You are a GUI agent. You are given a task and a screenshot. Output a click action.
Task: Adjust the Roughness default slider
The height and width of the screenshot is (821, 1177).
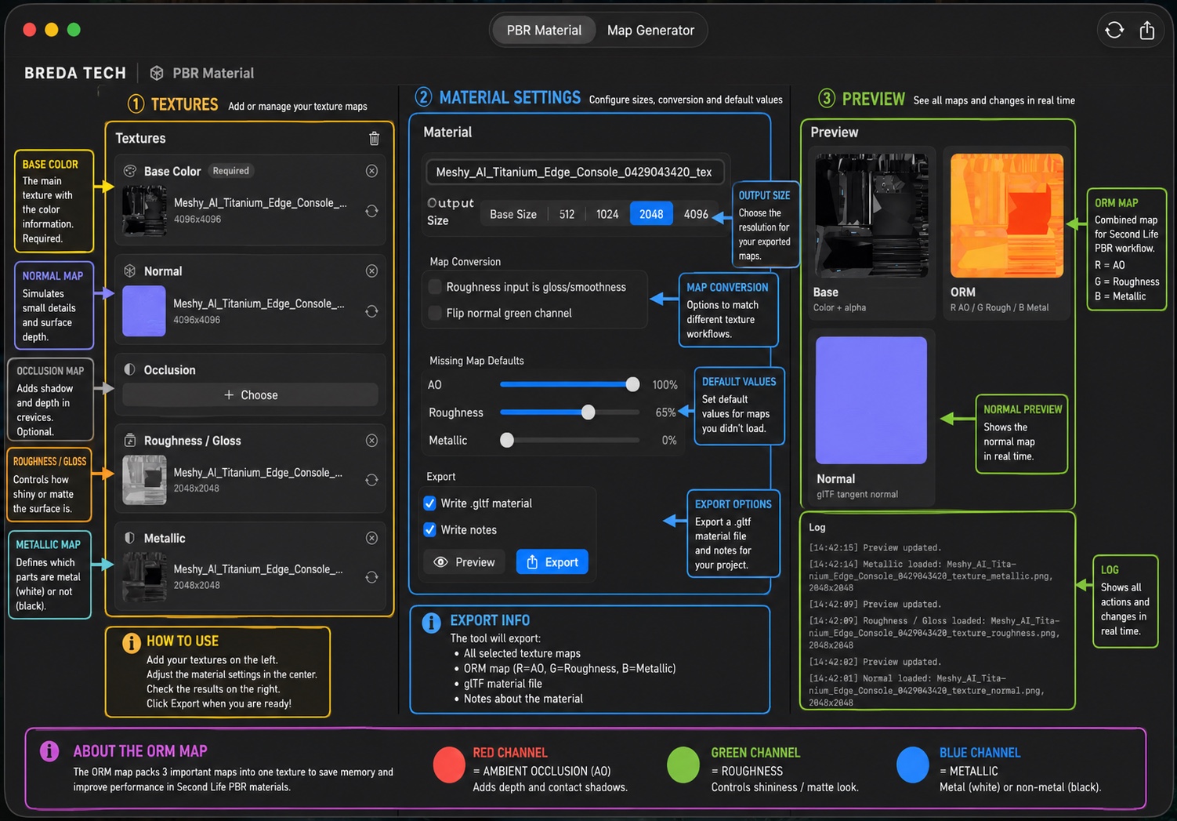coord(588,412)
